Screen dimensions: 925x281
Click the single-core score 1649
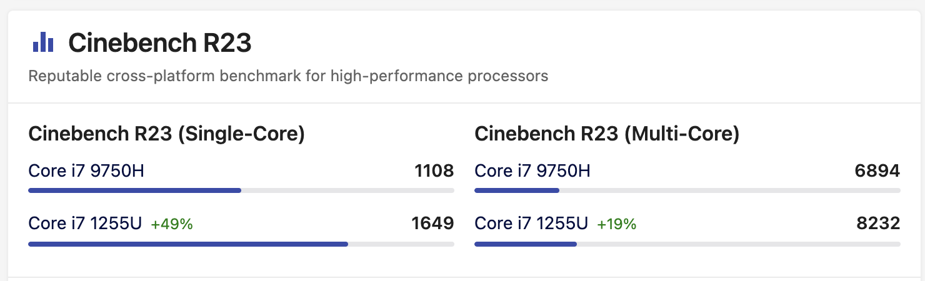[433, 223]
